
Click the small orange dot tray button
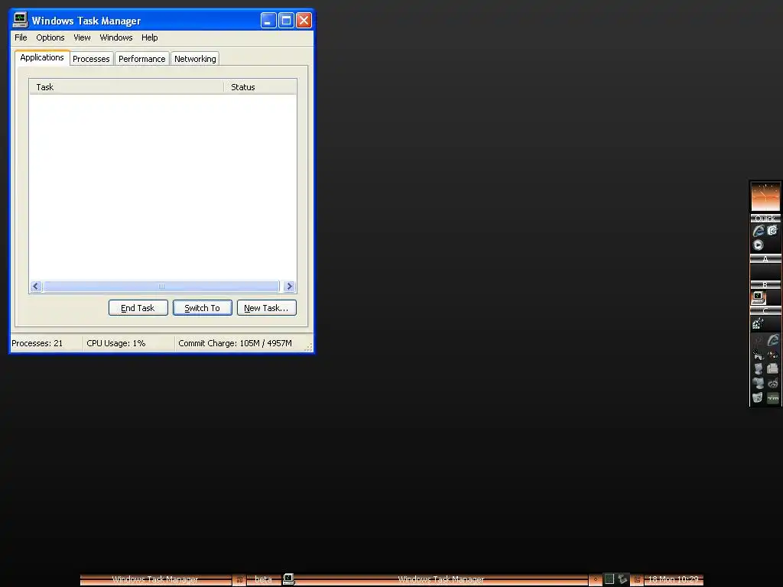[595, 579]
